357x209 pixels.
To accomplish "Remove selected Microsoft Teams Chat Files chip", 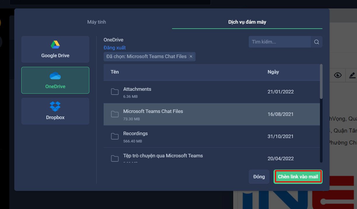I will [191, 57].
